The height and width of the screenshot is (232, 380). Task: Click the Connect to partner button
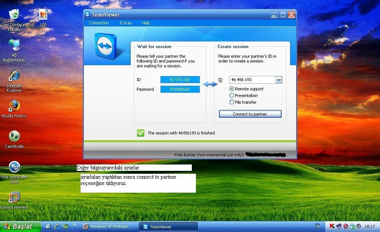point(250,114)
